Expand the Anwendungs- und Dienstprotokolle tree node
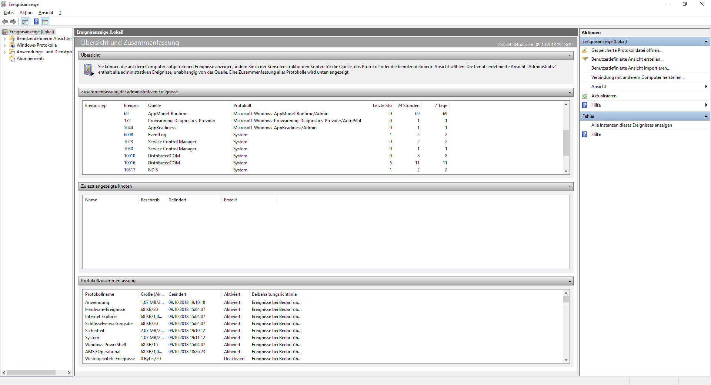The image size is (711, 385). [x=4, y=52]
